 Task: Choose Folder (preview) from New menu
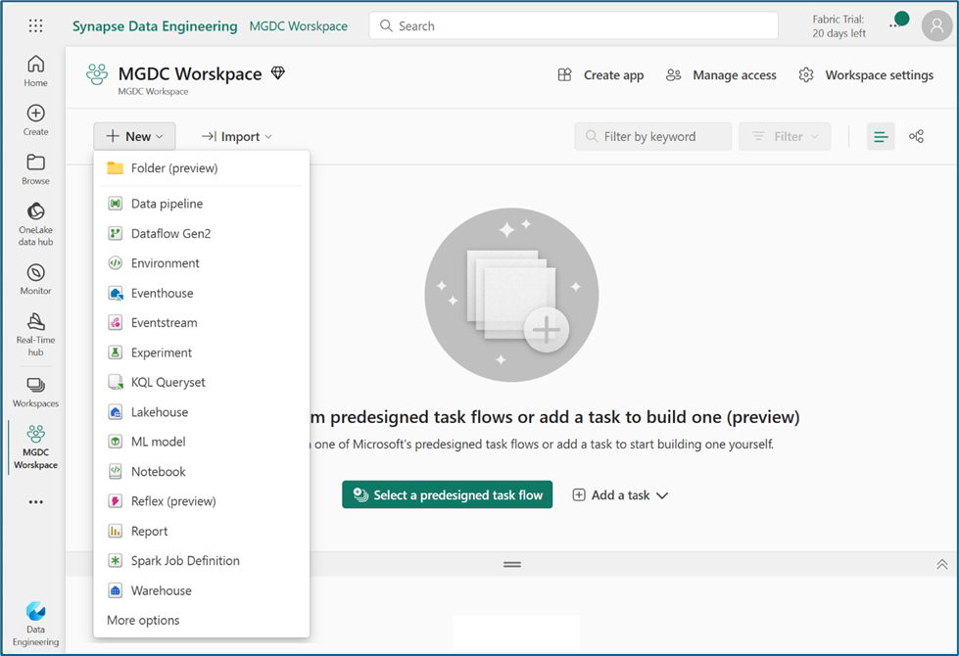[202, 168]
